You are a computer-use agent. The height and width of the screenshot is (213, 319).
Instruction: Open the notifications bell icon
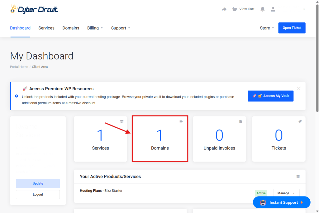[x=263, y=9]
